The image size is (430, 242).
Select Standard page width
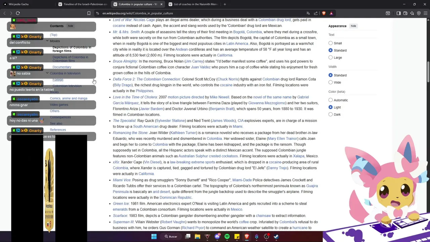(x=331, y=75)
